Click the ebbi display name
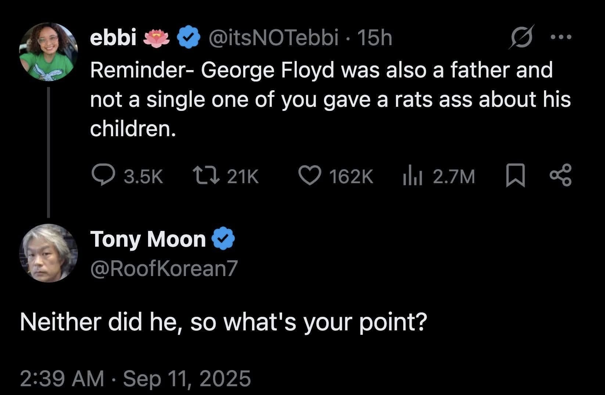 click(113, 37)
